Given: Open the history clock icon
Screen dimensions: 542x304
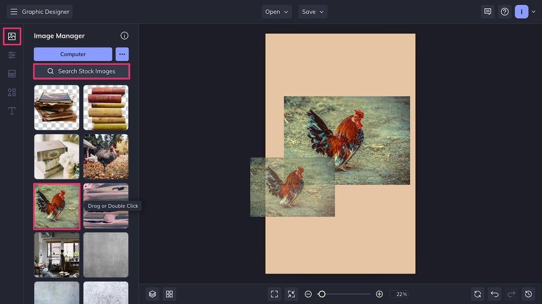Looking at the screenshot, I should 528,294.
